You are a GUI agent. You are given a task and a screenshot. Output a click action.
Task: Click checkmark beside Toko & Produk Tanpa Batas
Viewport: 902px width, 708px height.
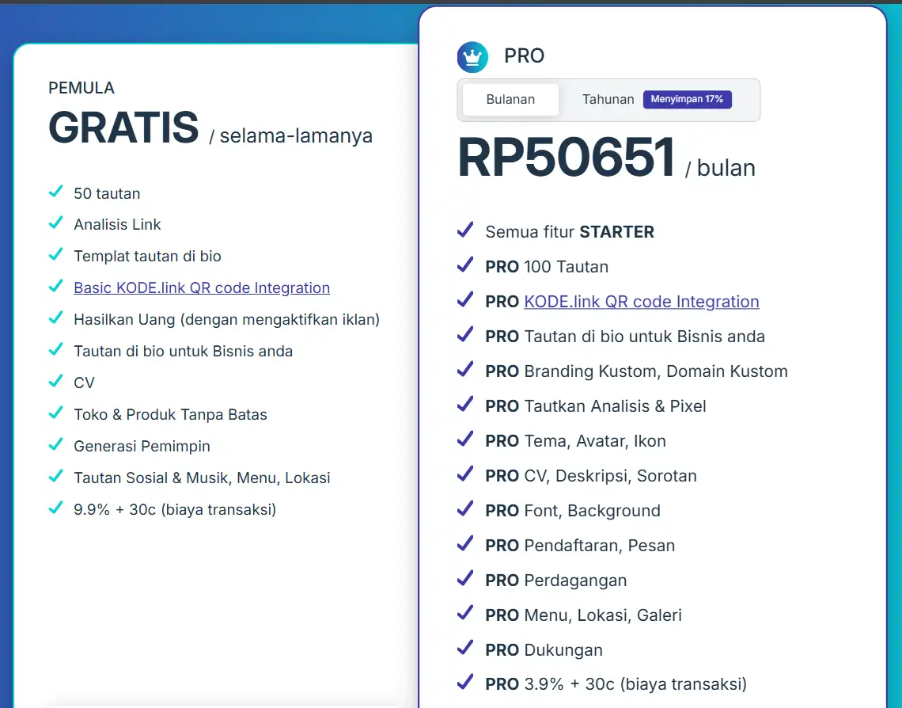point(55,414)
